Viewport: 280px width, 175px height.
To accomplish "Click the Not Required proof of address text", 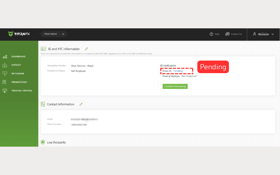I will [189, 76].
